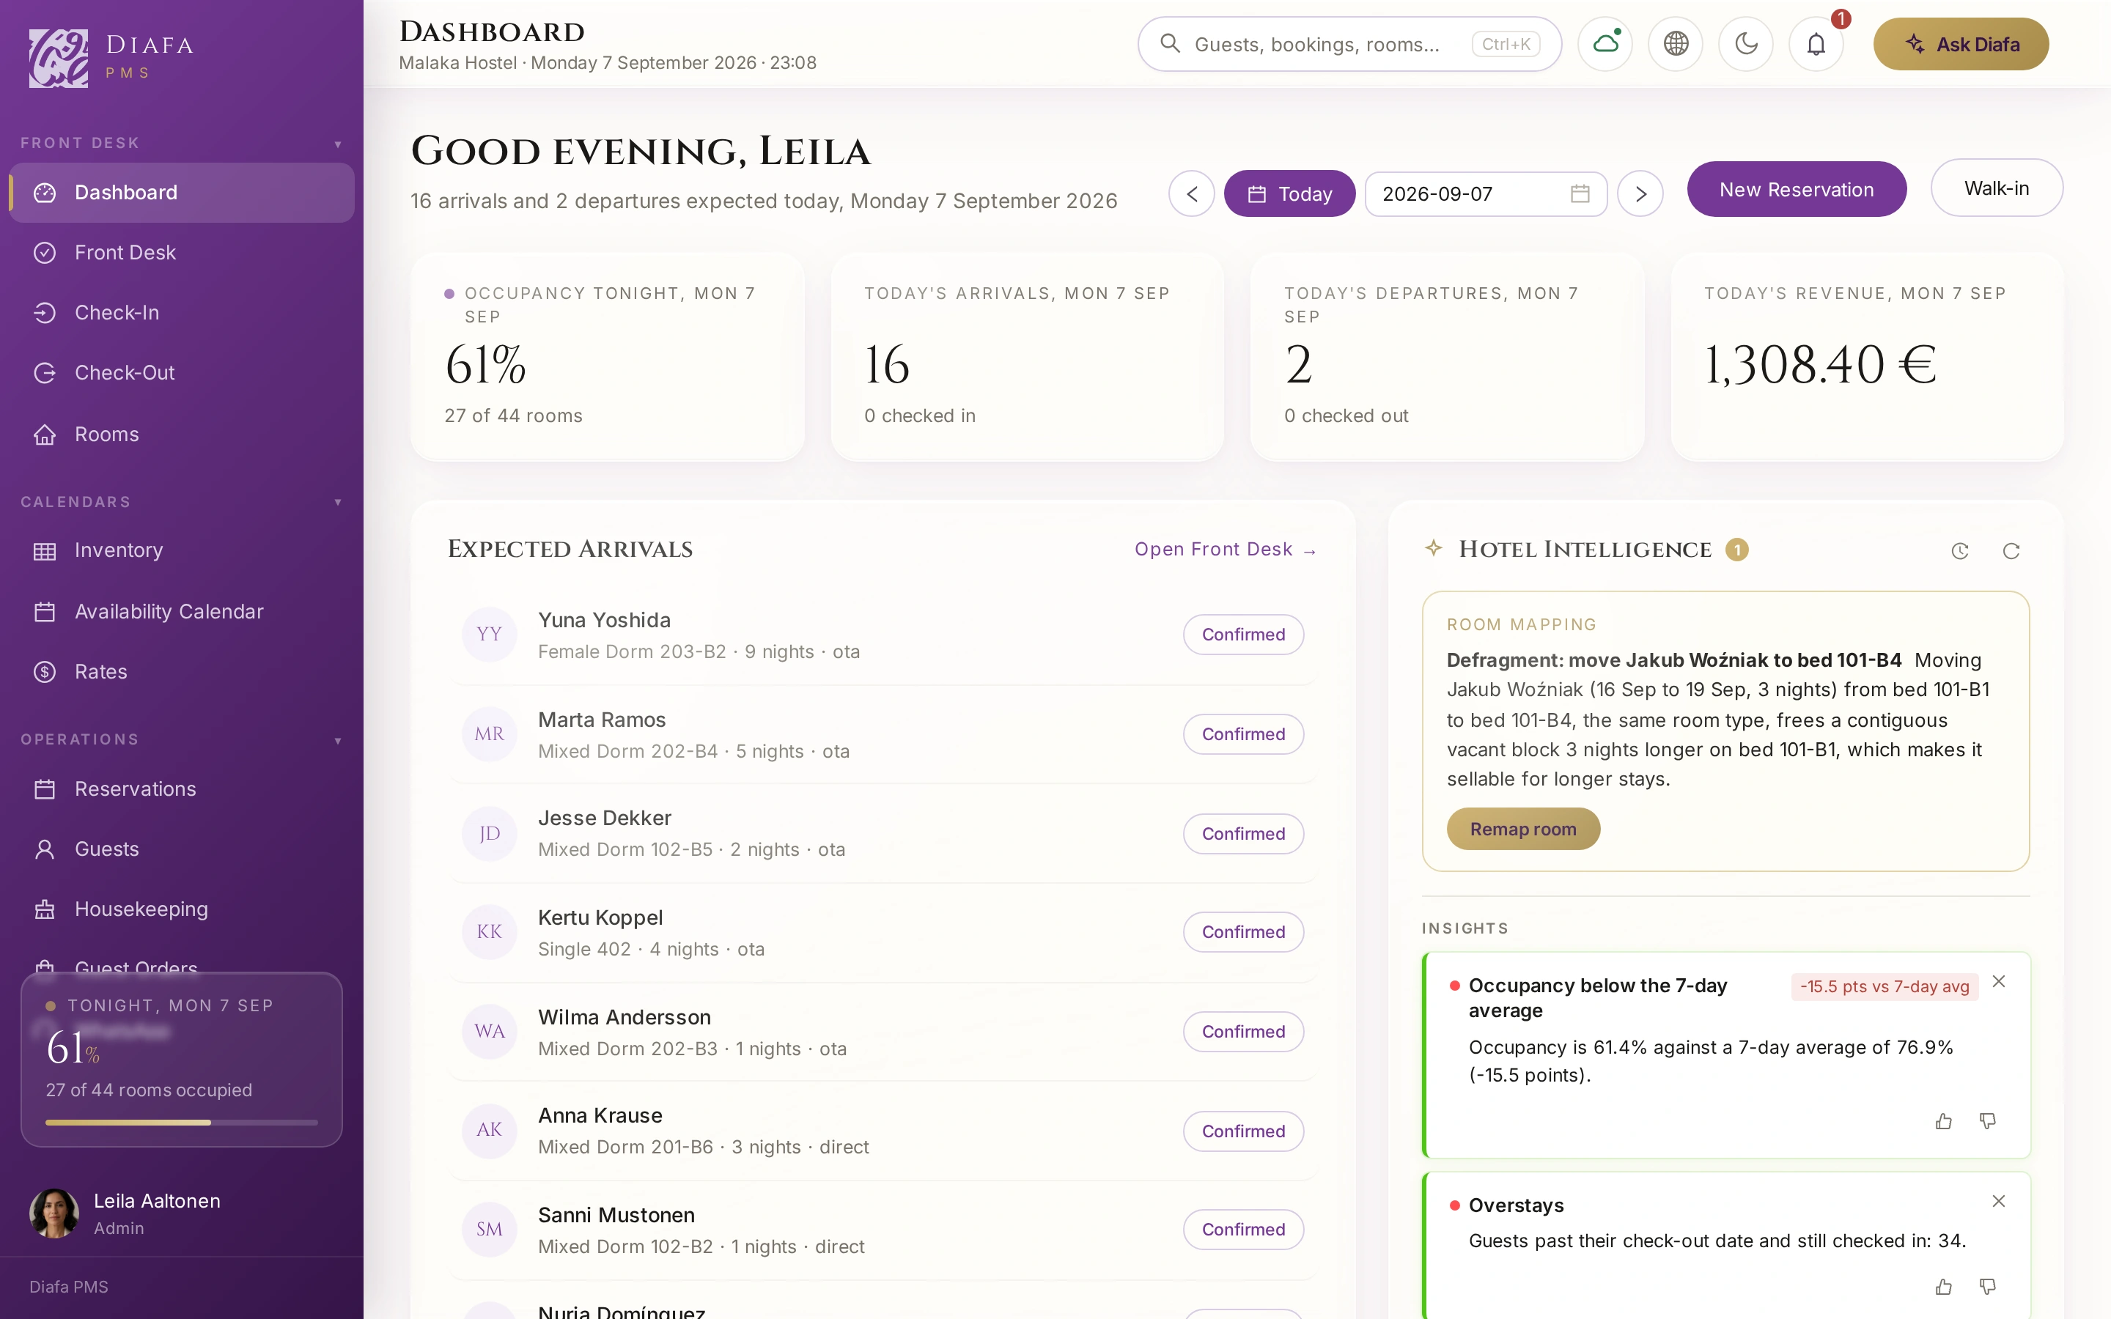Open the weather cloud icon in header
The height and width of the screenshot is (1319, 2111).
click(1605, 44)
